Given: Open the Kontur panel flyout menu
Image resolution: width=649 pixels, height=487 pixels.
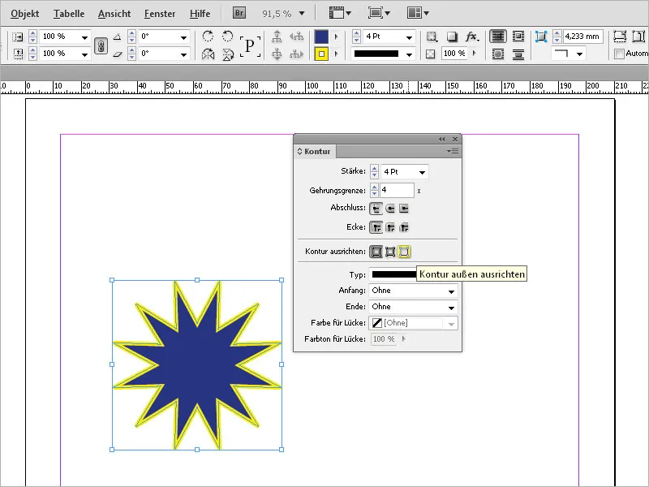Looking at the screenshot, I should tap(453, 152).
